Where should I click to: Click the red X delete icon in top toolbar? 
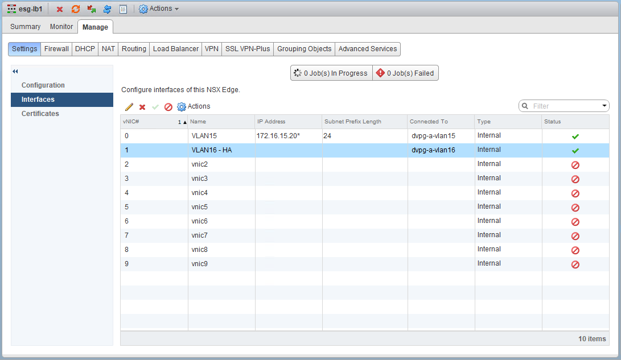click(60, 9)
